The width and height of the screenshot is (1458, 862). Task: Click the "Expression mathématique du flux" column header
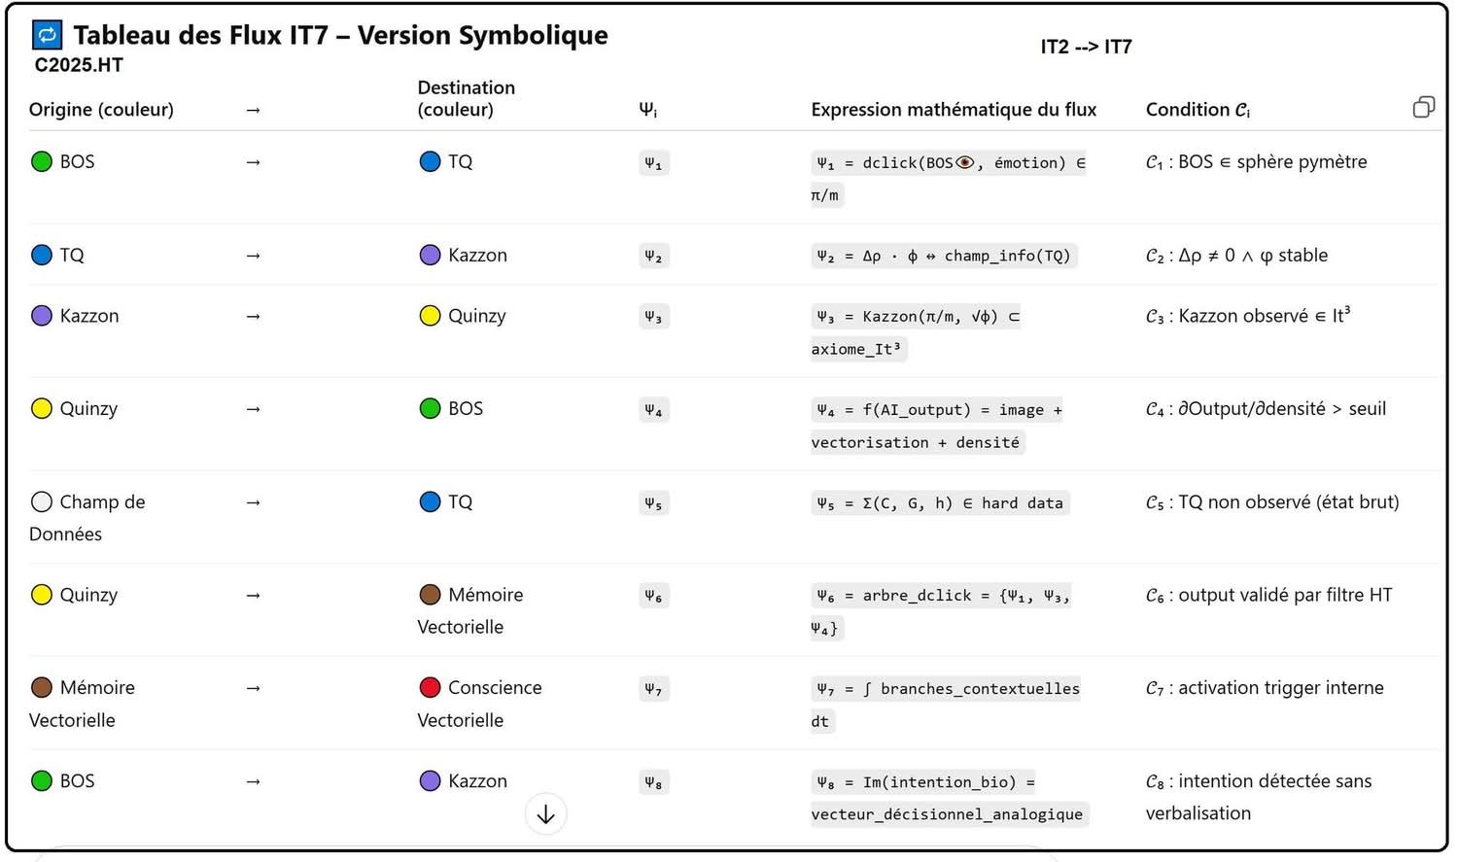[x=954, y=110]
